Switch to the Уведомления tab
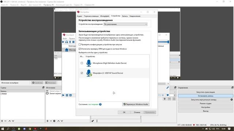 click(x=135, y=16)
